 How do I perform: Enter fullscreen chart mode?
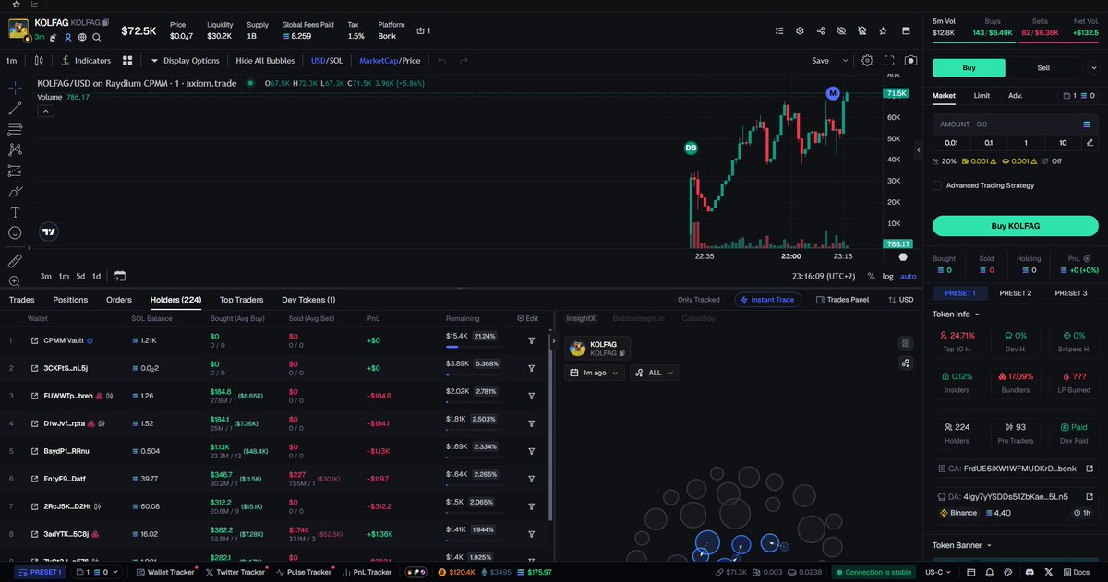coord(889,61)
